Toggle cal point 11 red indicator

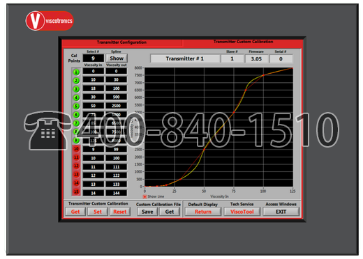point(76,157)
